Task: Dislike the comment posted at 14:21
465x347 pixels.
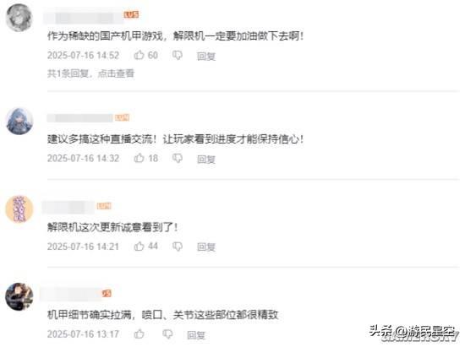Action: [178, 247]
